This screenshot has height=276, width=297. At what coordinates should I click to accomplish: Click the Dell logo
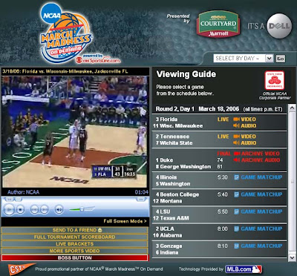click(279, 26)
